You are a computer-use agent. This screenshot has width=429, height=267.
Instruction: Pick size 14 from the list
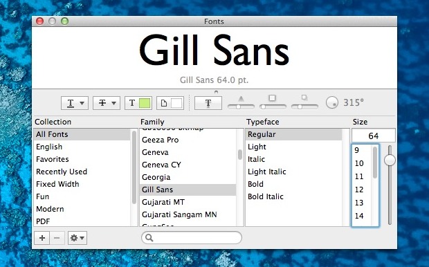click(362, 216)
